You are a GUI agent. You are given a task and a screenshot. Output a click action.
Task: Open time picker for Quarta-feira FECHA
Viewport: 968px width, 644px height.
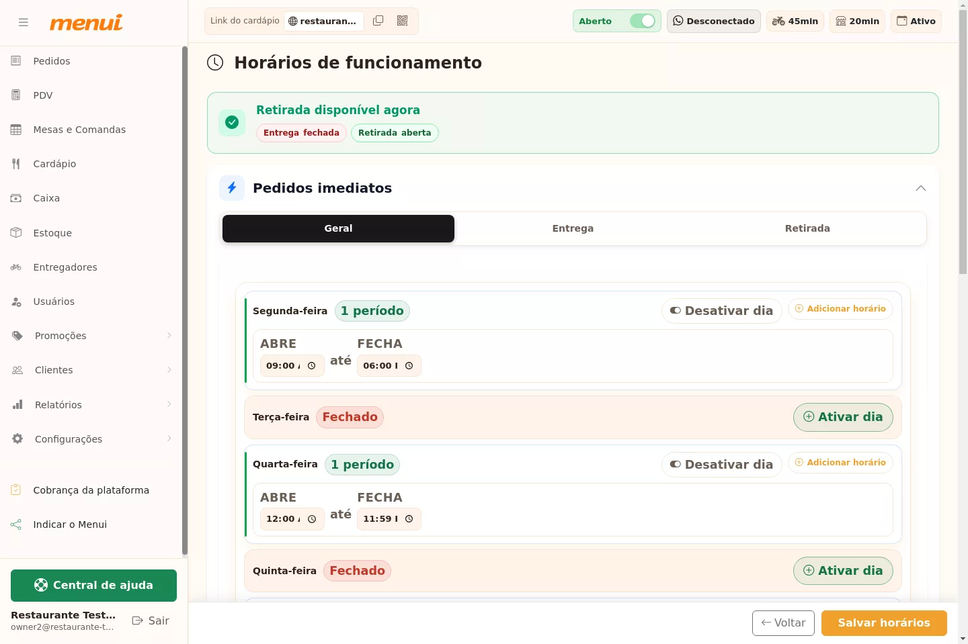[x=409, y=519]
